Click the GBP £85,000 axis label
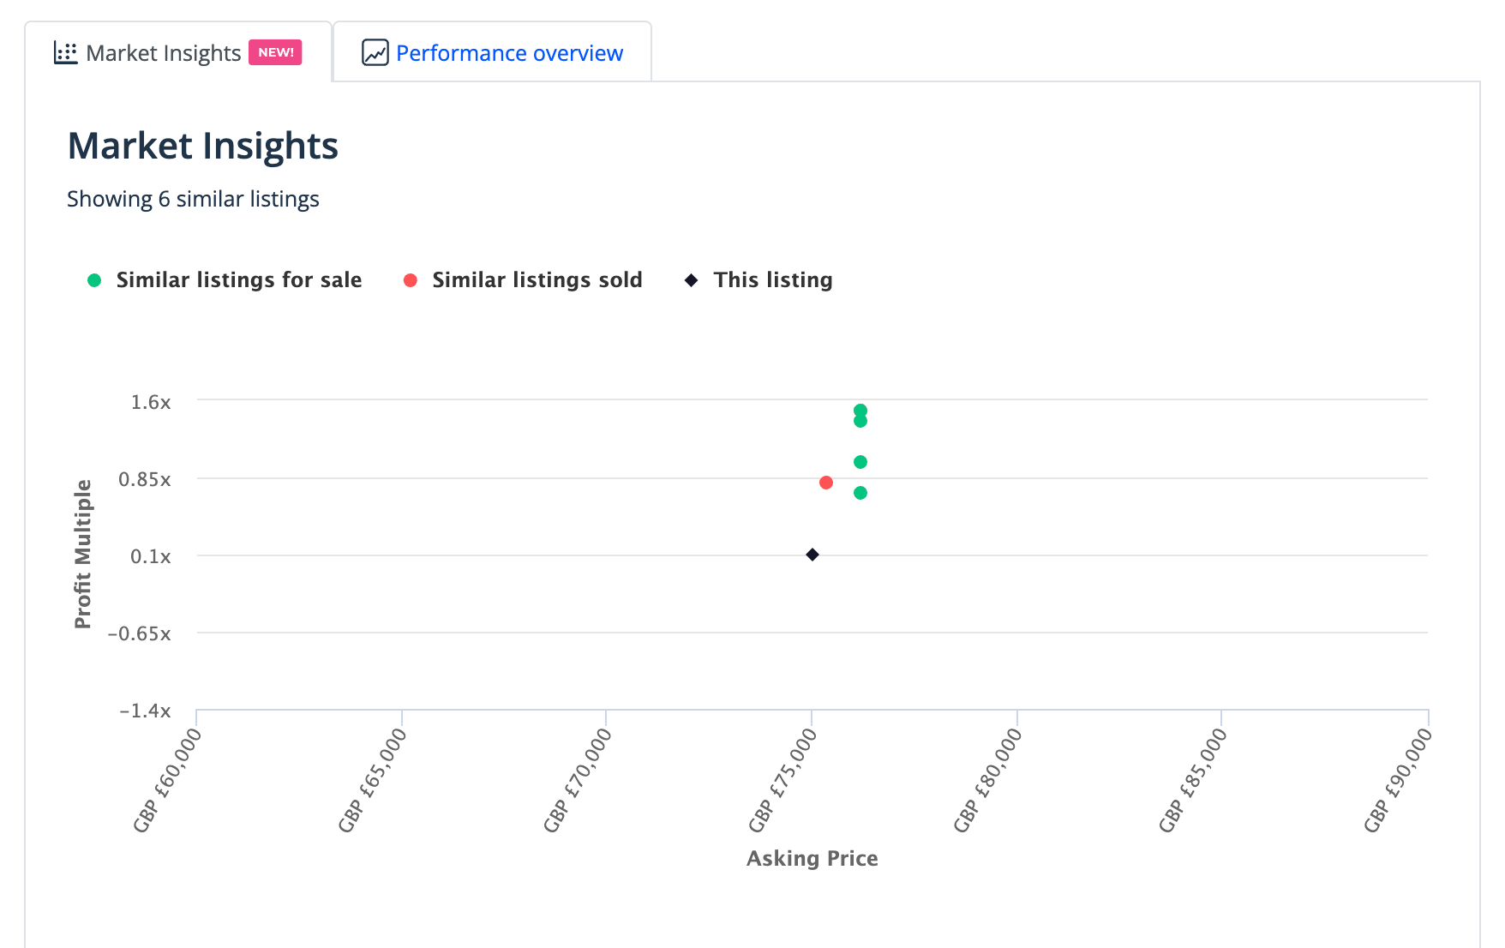1505x948 pixels. click(x=1193, y=781)
